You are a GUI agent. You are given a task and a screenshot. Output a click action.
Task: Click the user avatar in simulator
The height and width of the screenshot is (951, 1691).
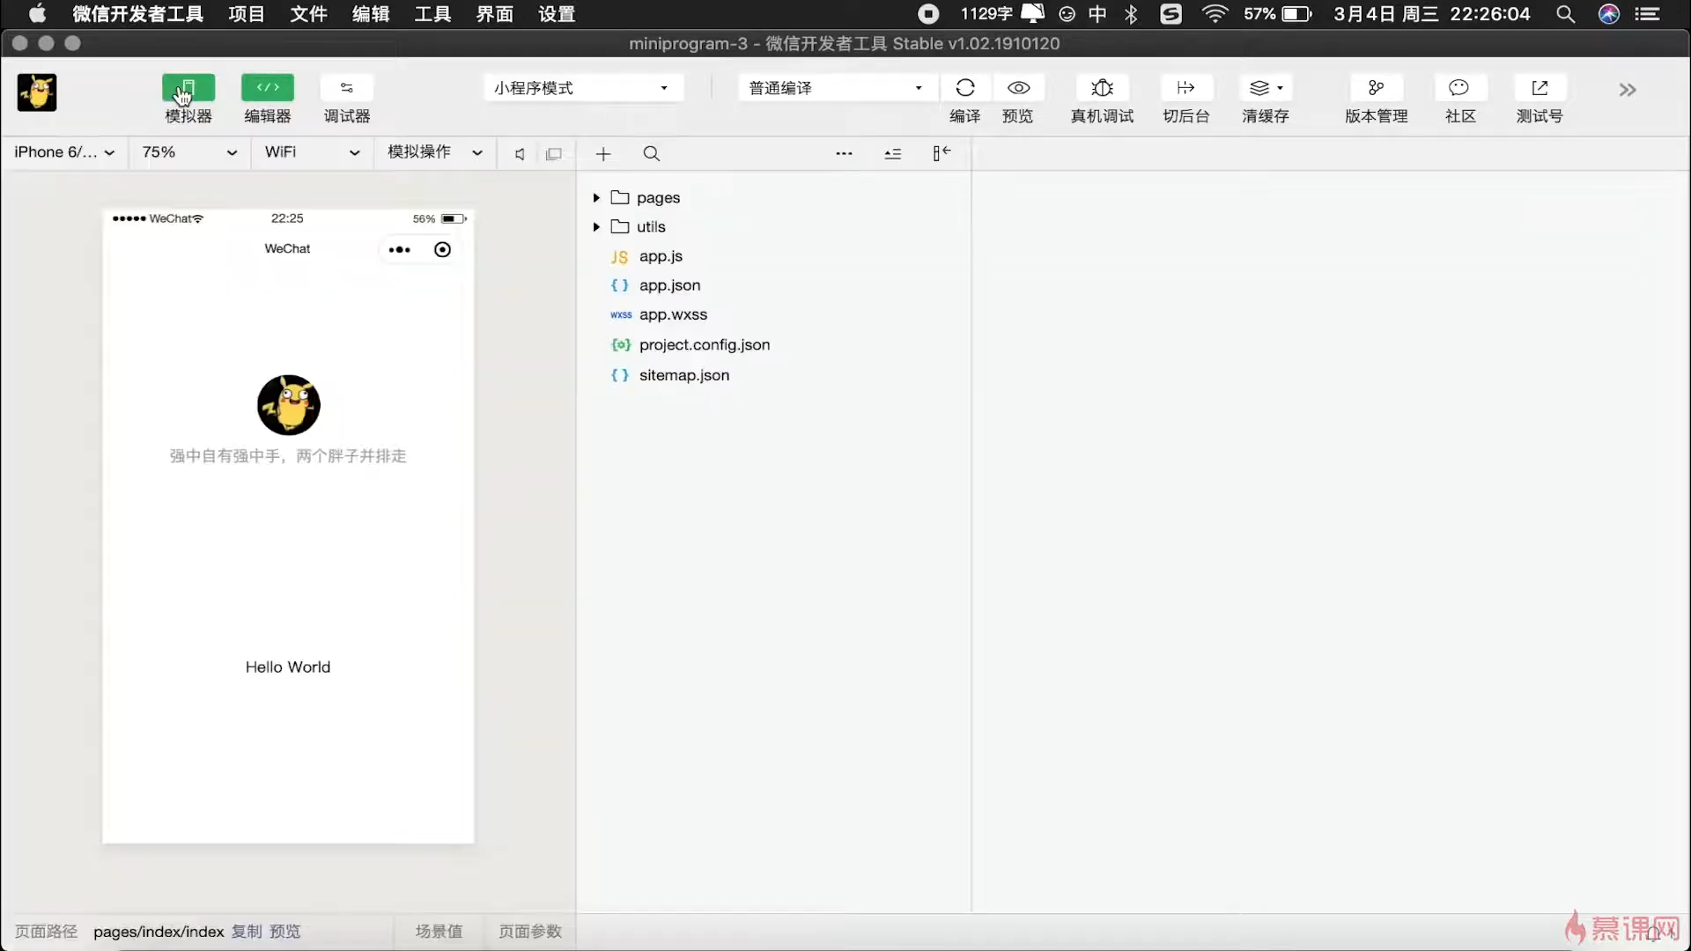289,405
